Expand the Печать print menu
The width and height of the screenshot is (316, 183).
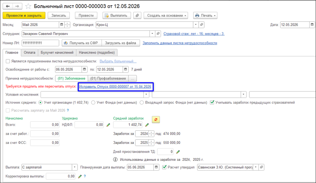point(205,15)
